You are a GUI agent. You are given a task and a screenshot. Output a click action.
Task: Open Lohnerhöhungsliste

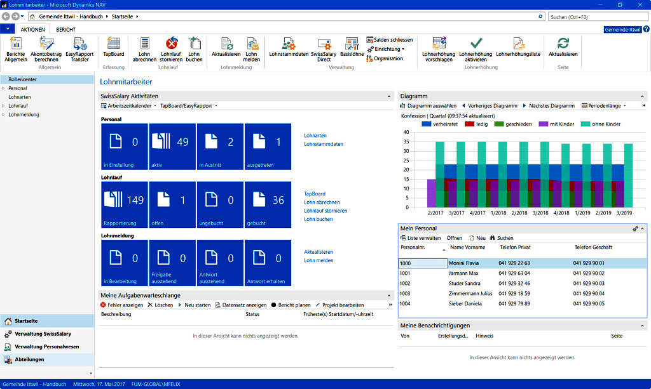518,46
